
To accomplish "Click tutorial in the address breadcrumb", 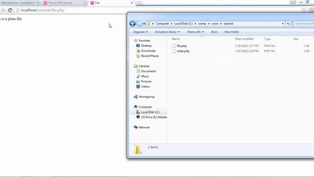I will (229, 24).
